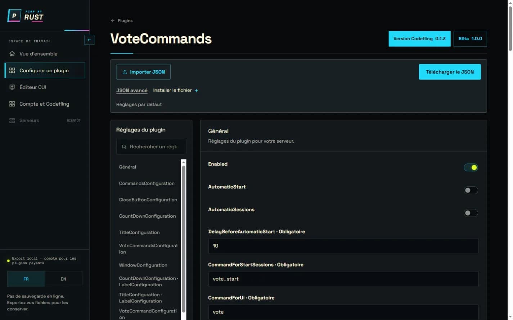Expand the JSON avancé section

(132, 91)
